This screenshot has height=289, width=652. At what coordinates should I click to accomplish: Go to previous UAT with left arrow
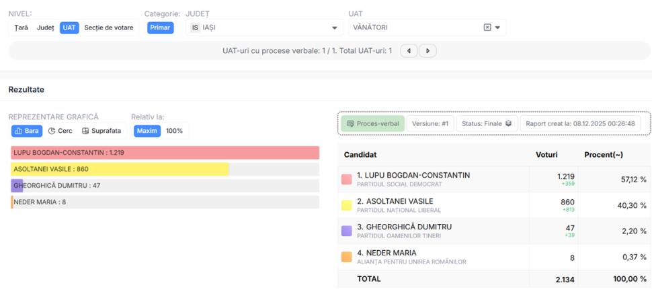[x=409, y=51]
